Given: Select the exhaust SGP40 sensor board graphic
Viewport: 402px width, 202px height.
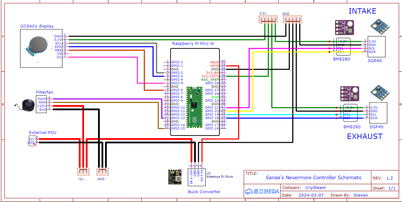Looking at the screenshot, I should tap(380, 93).
